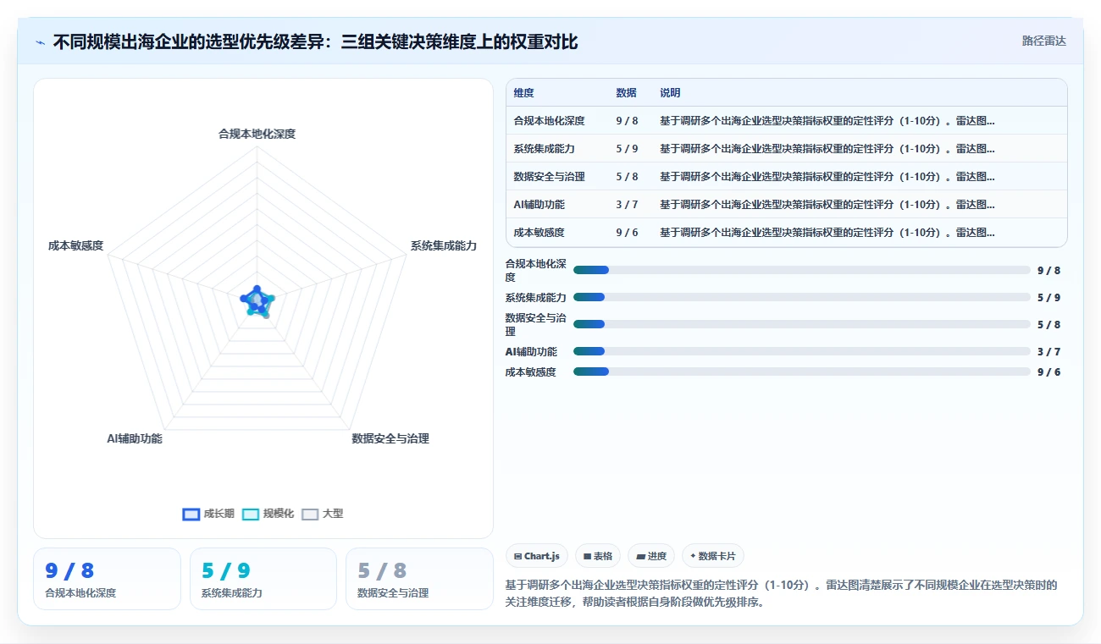Select the 维度 column header
This screenshot has width=1101, height=644.
click(x=523, y=93)
